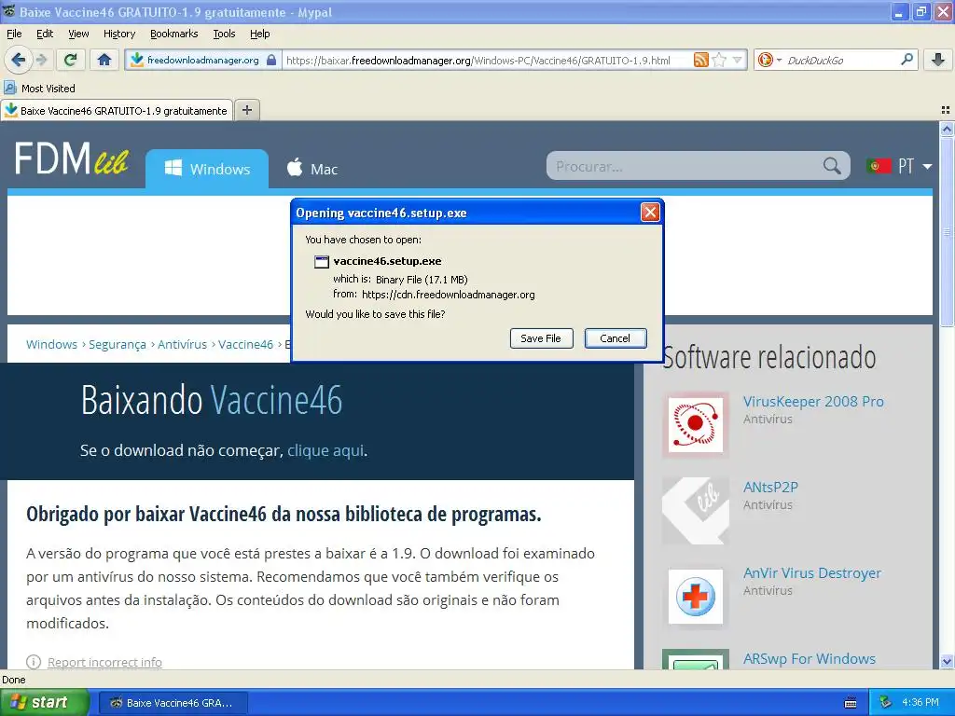955x716 pixels.
Task: Click the 'clique aqui' download link
Action: click(x=325, y=450)
